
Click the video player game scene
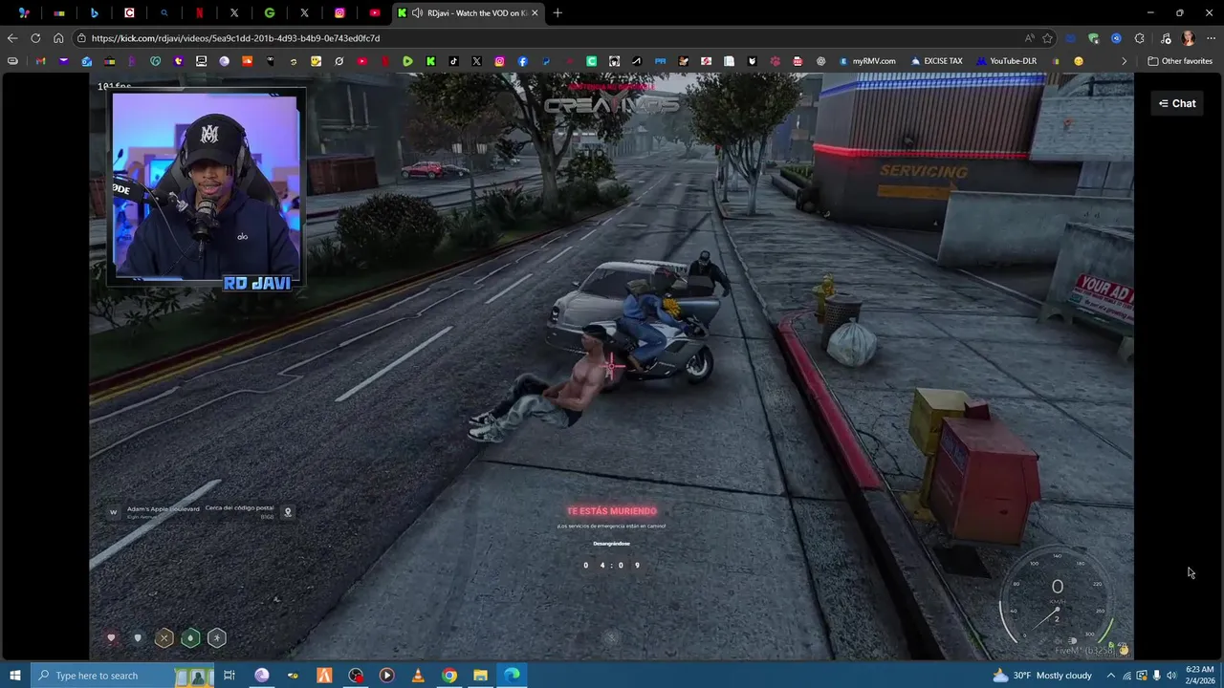(x=612, y=366)
